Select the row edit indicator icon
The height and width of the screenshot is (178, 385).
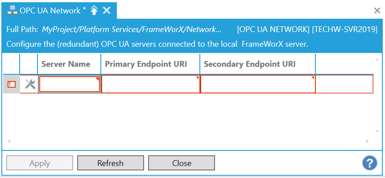12,84
